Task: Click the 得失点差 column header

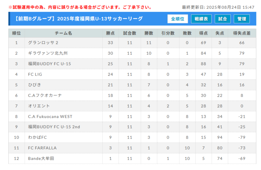Action: pyautogui.click(x=242, y=33)
